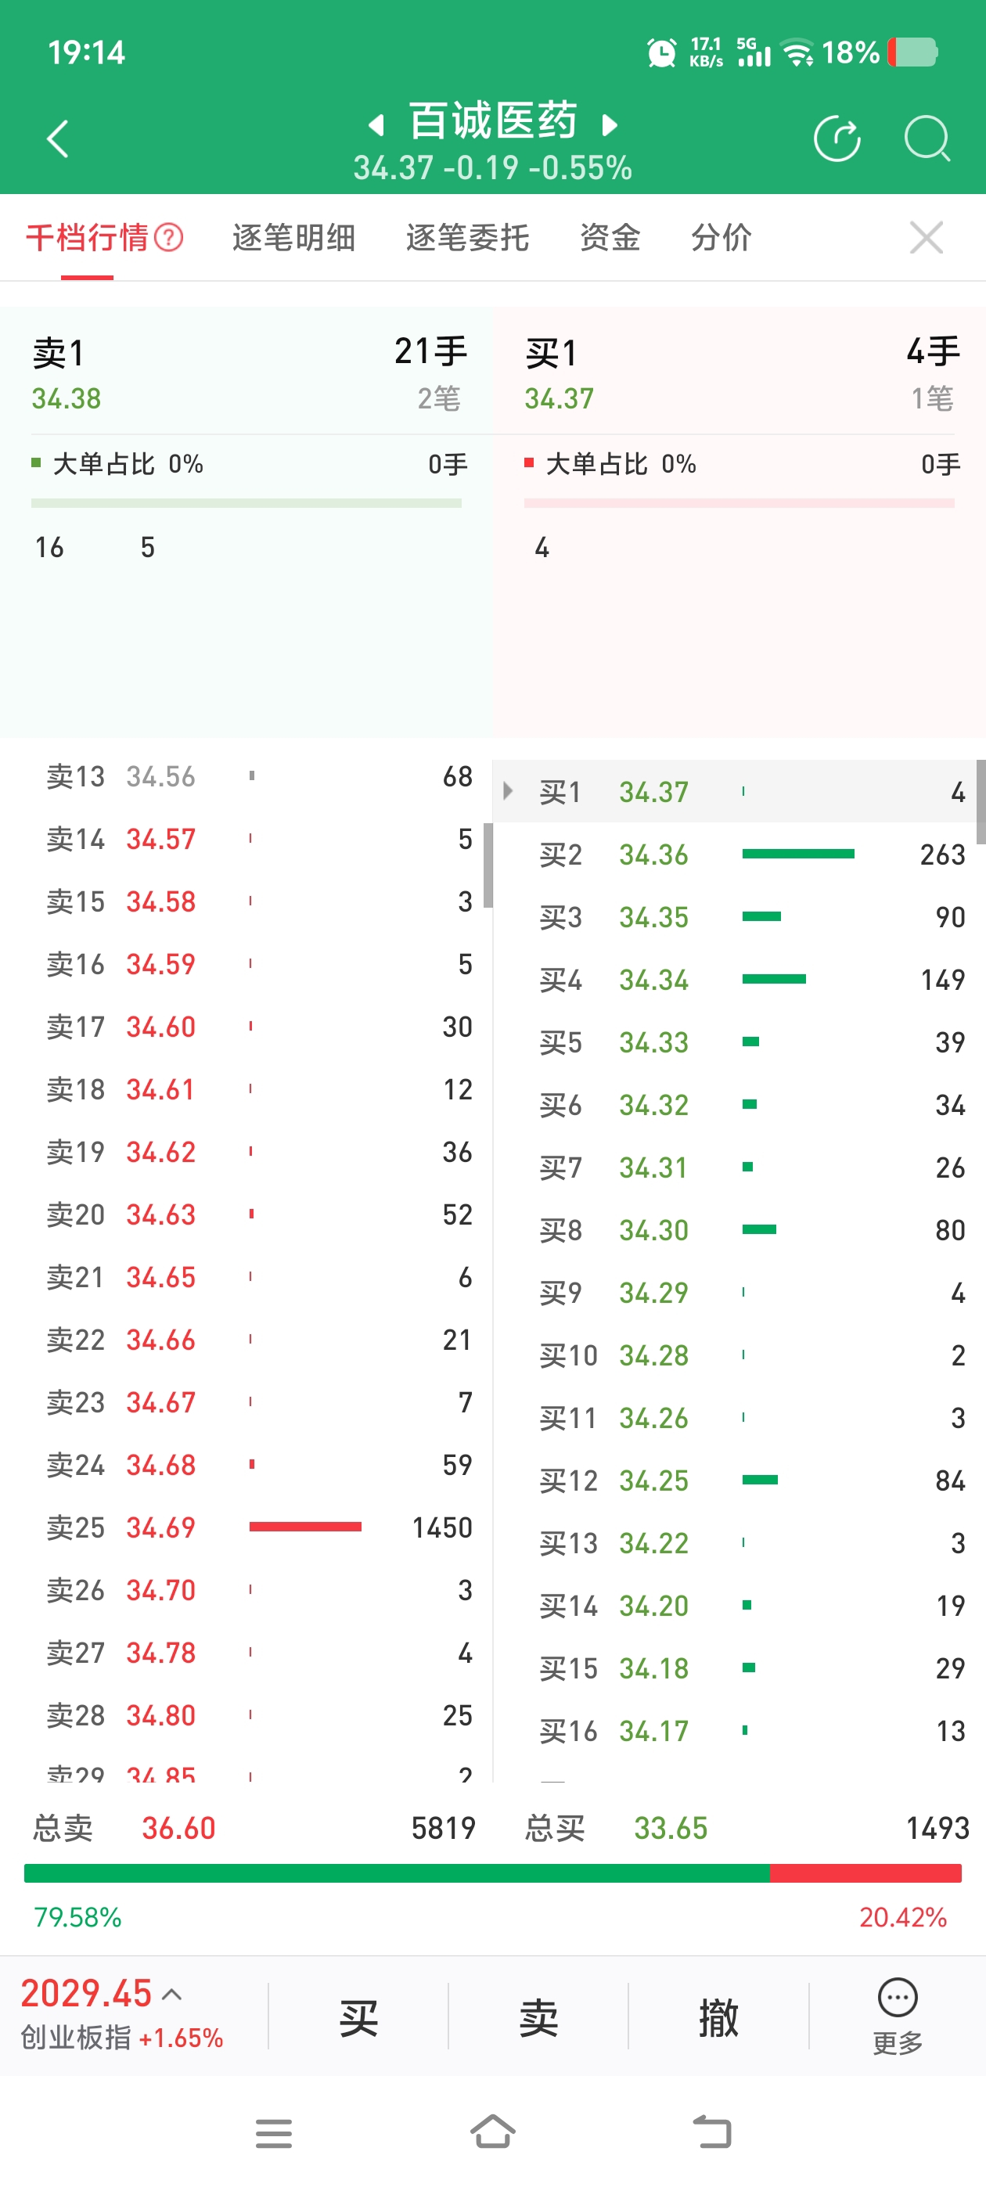Open the 逐笔委托 tab
This screenshot has width=986, height=2191.
(x=467, y=237)
